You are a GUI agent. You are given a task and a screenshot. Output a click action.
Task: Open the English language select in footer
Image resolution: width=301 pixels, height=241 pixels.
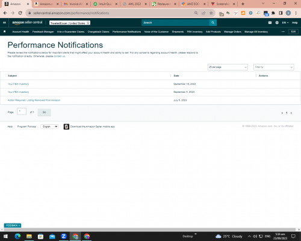[x=49, y=127]
